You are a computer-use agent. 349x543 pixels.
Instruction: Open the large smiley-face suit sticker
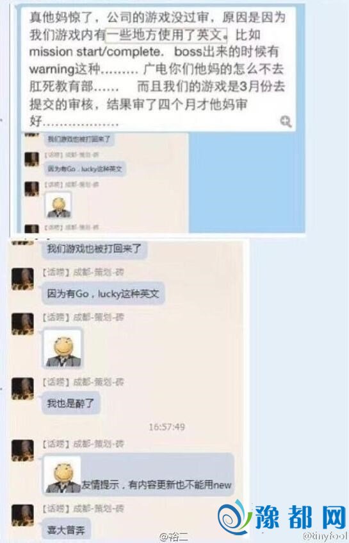[x=63, y=349]
